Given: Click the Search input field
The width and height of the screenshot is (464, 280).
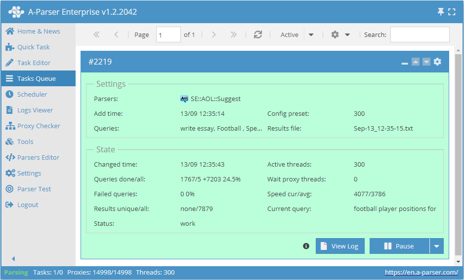Looking at the screenshot, I should [420, 35].
